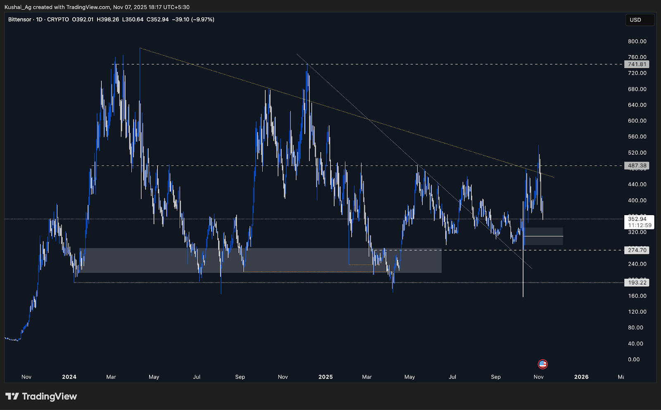Select the 193.22 price level label

[637, 282]
